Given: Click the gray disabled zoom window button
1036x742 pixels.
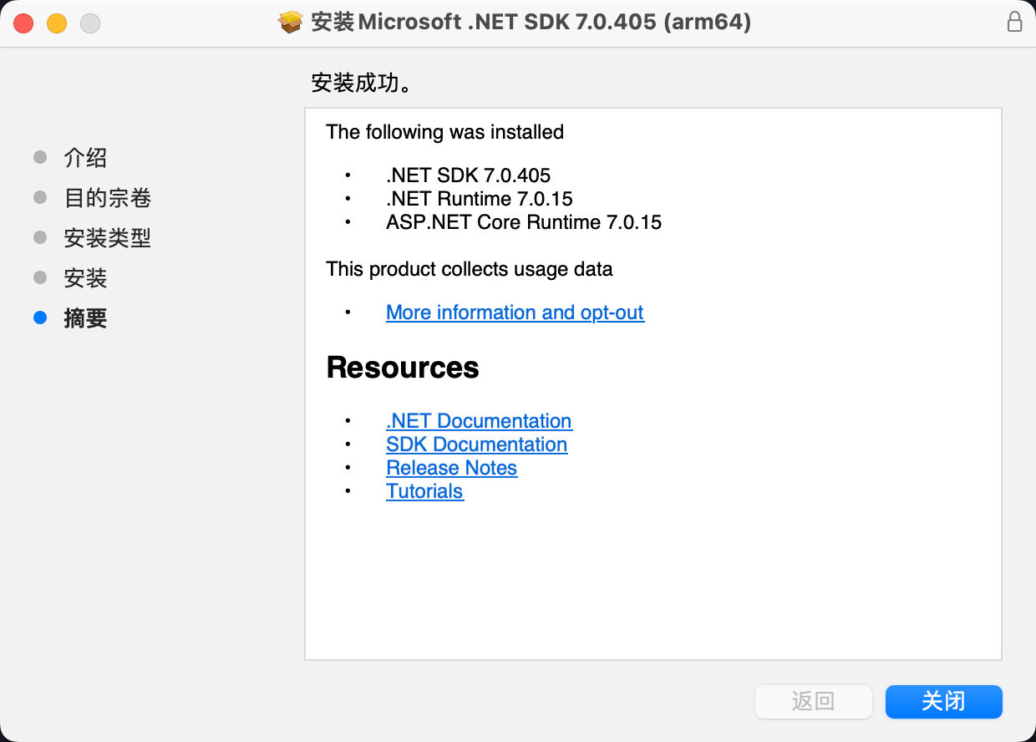Looking at the screenshot, I should [x=90, y=23].
